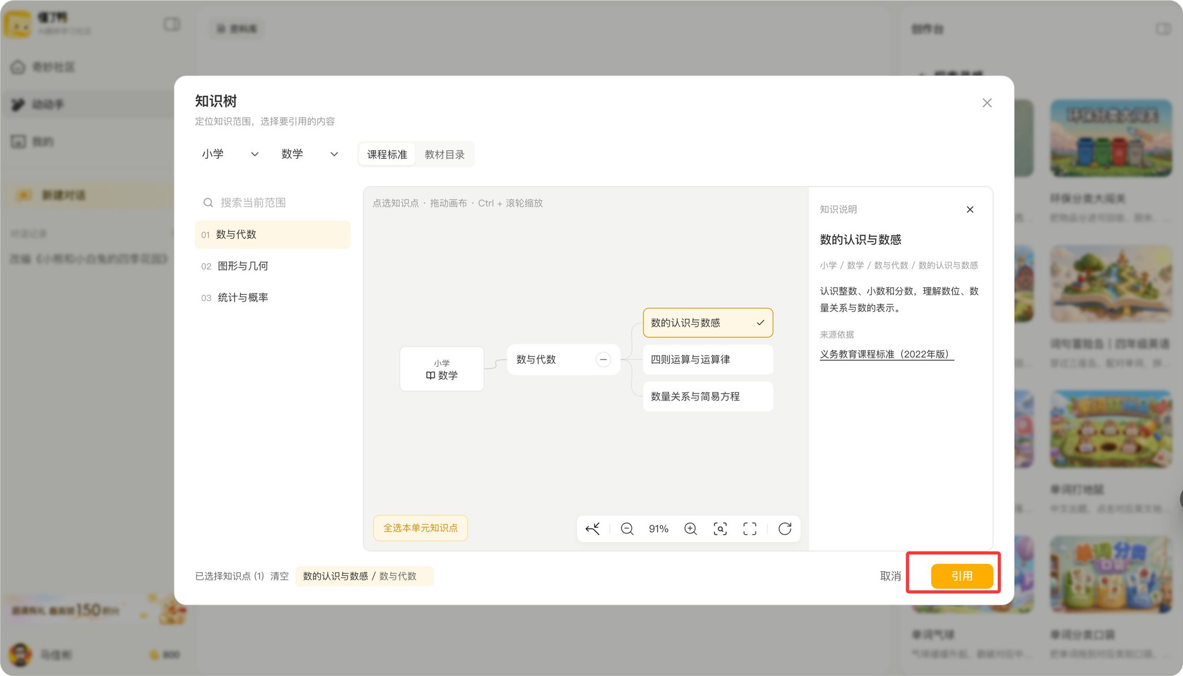Click the sidebar collapse icon in the left panel
Screen dimensions: 1183x676
172,24
